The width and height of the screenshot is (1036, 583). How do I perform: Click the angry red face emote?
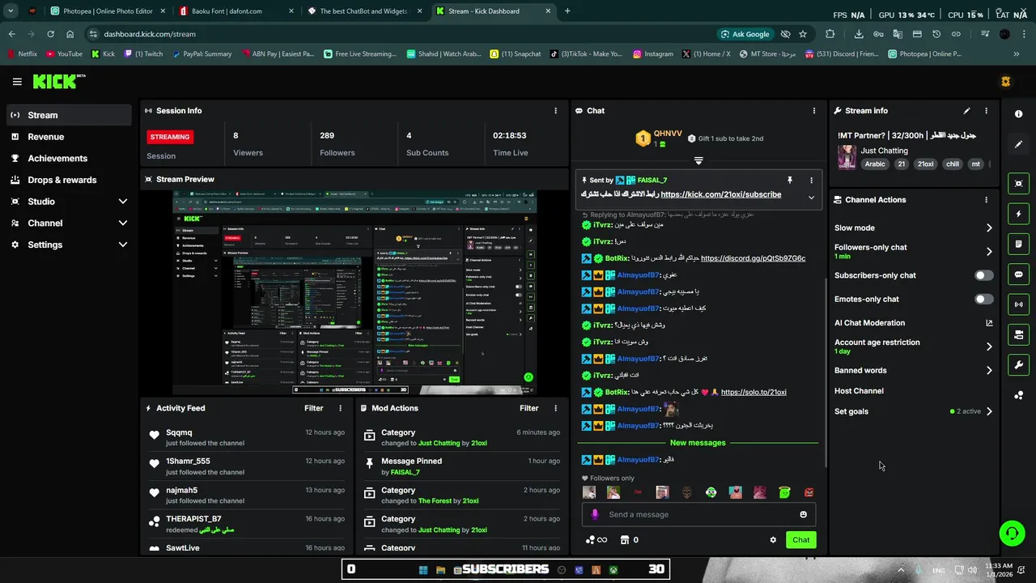[x=809, y=492]
